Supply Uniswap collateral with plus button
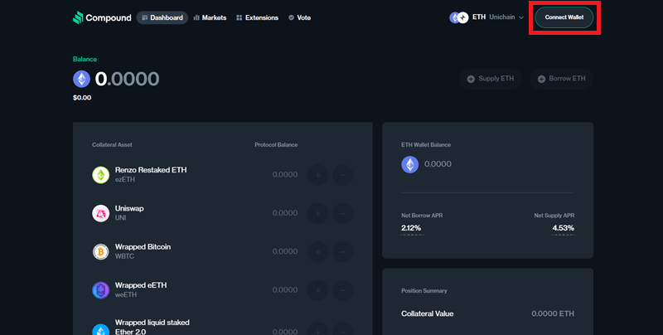663x335 pixels. [x=318, y=214]
